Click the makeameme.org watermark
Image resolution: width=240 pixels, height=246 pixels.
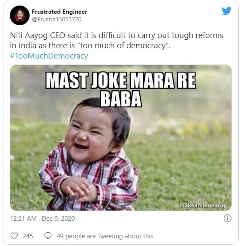[x=202, y=205]
